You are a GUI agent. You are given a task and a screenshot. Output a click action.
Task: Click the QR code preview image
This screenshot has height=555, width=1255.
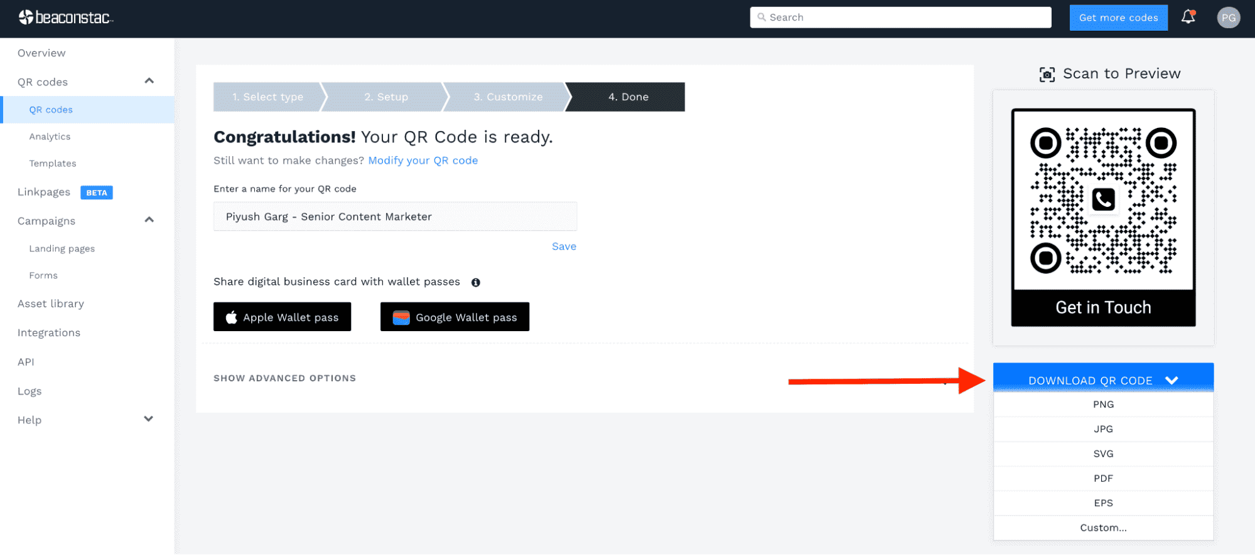click(x=1103, y=217)
